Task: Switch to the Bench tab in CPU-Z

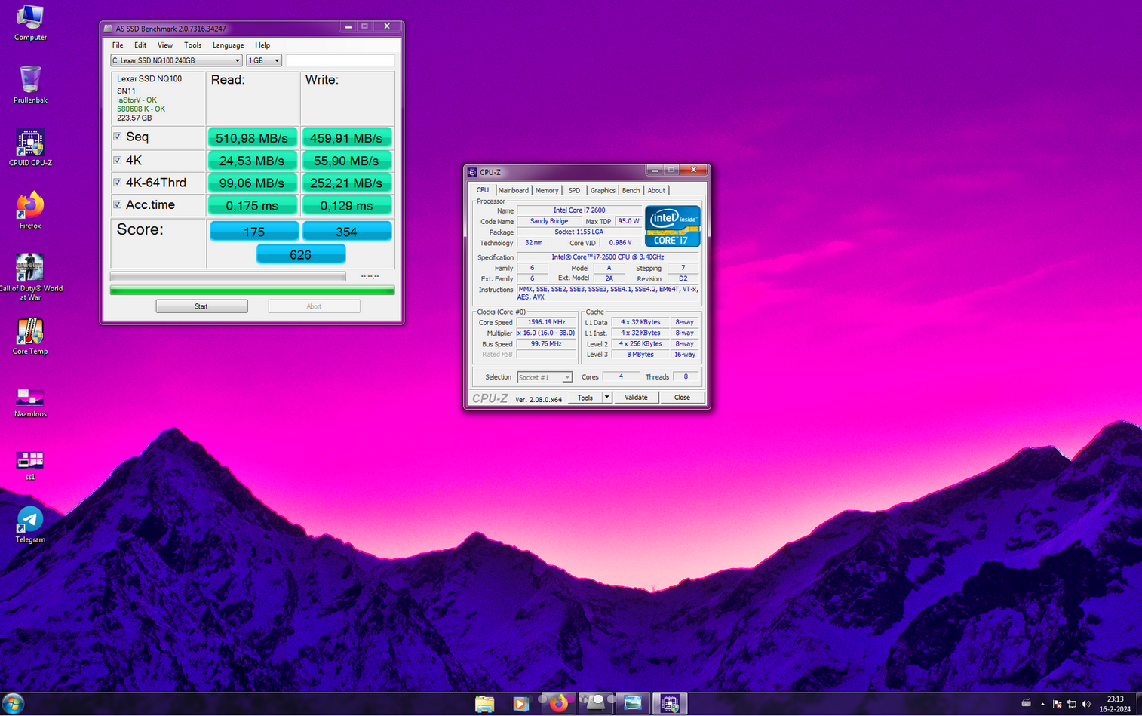Action: point(631,191)
